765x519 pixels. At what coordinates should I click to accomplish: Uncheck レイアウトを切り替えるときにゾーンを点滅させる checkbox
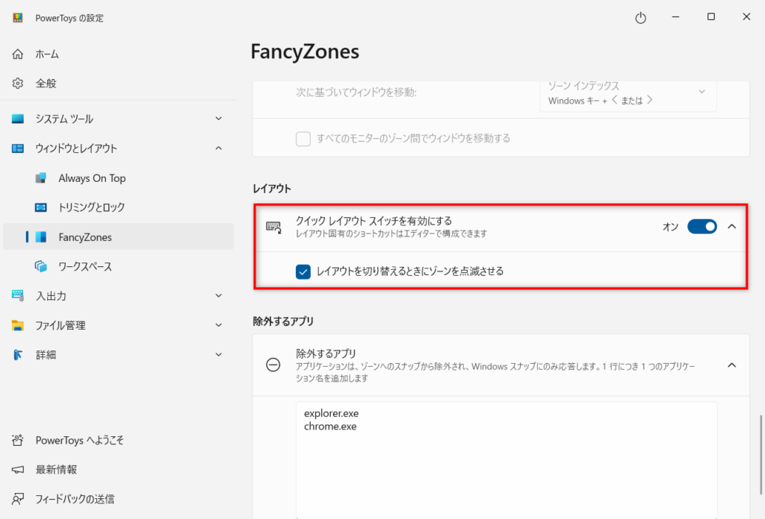click(303, 271)
